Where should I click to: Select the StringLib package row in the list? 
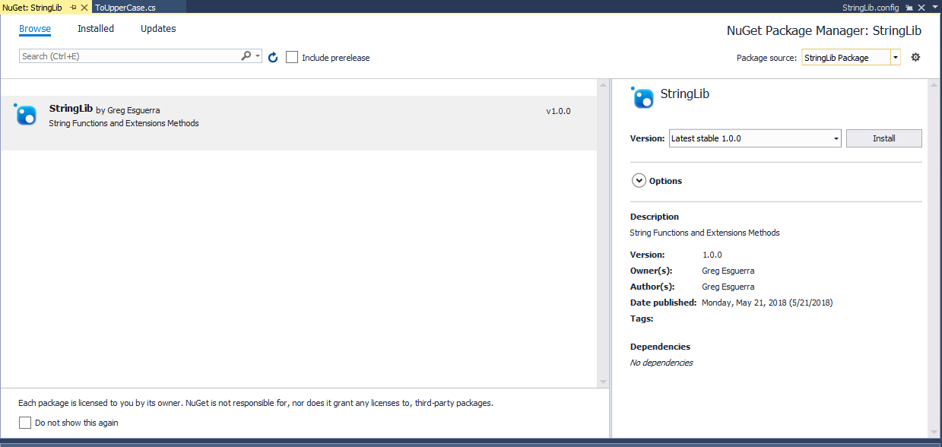pos(298,122)
